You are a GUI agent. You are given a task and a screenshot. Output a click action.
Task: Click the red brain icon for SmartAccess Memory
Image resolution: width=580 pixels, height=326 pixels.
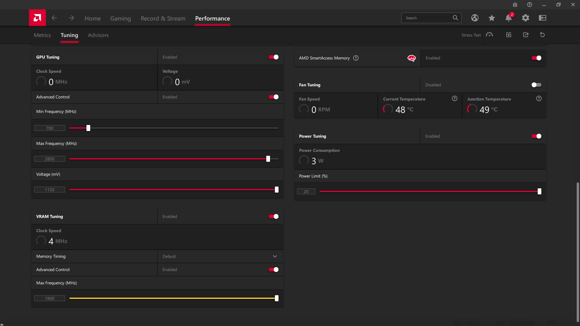pos(412,58)
